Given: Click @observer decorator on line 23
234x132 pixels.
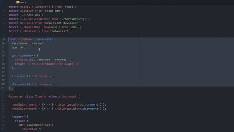Looking at the screenshot, I should click(x=16, y=96).
